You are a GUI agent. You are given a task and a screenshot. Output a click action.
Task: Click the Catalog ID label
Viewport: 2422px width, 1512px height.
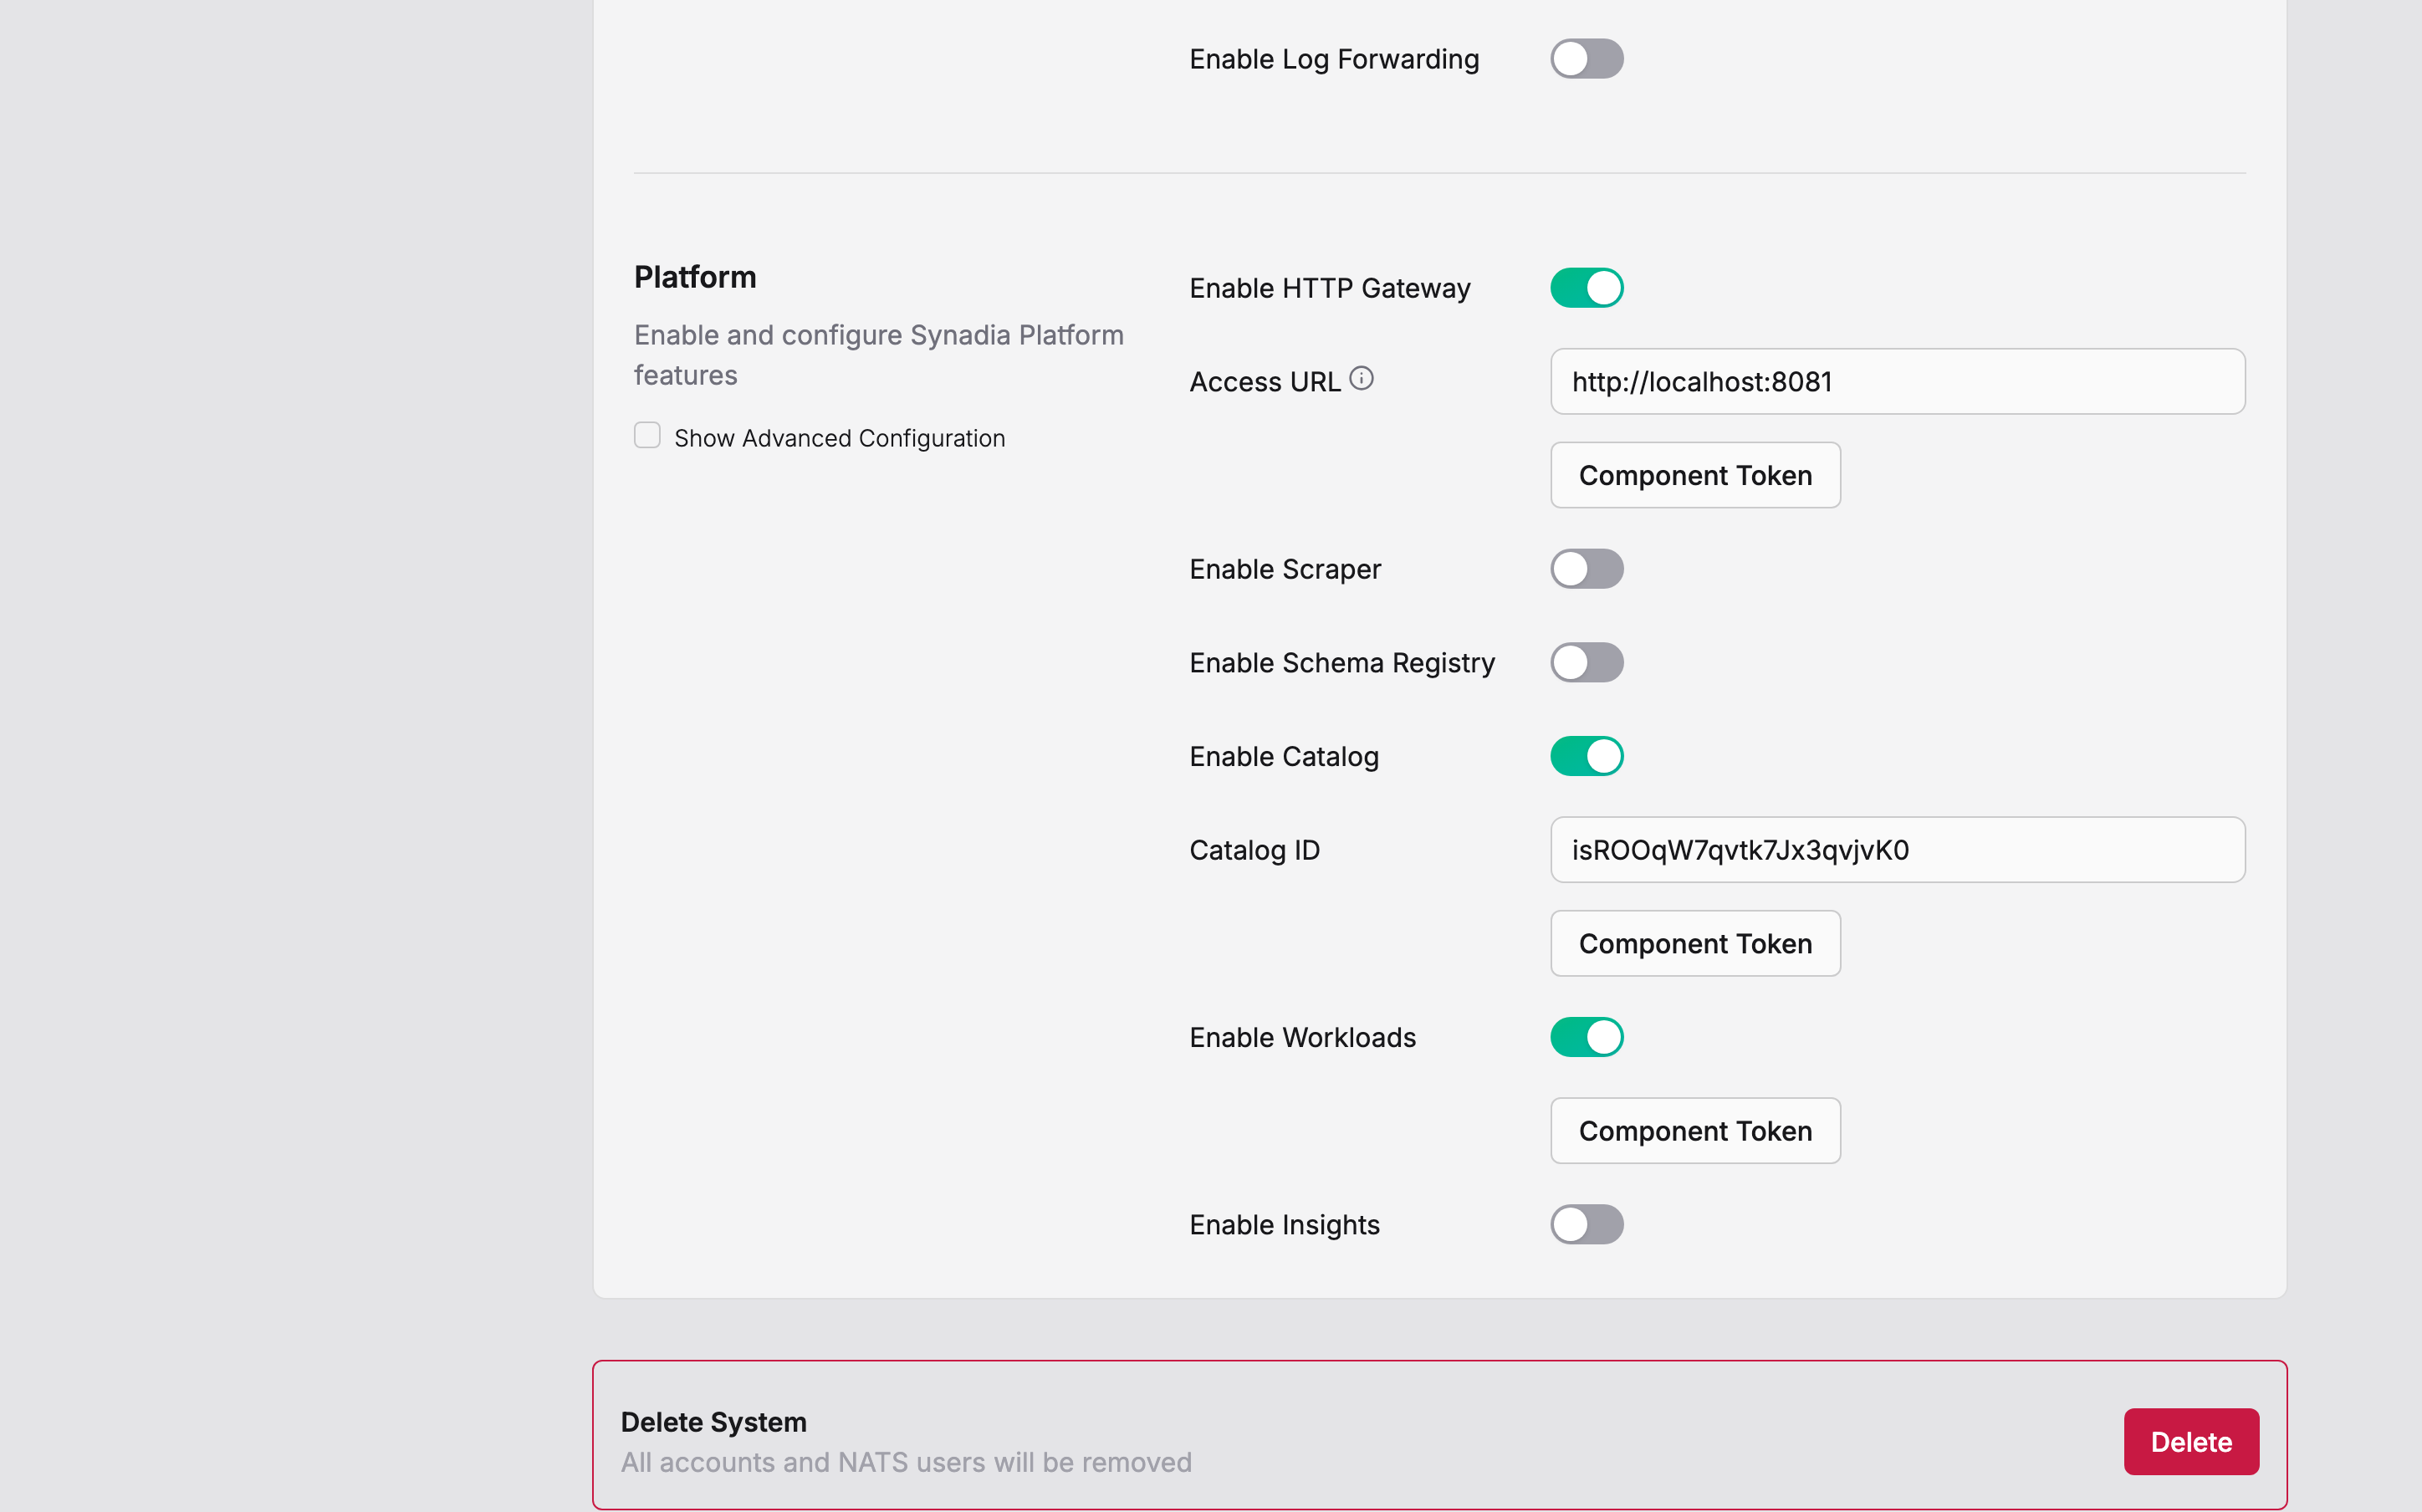1254,850
